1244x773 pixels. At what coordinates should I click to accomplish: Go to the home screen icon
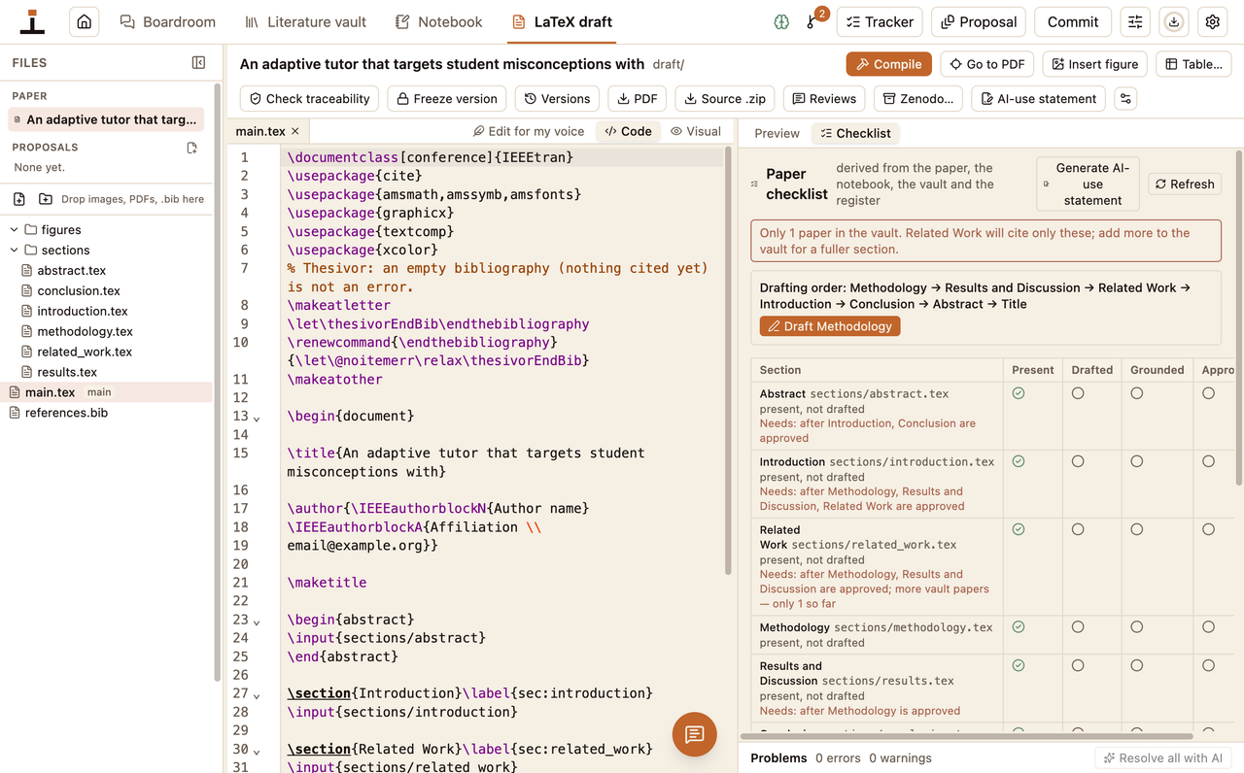[x=85, y=21]
